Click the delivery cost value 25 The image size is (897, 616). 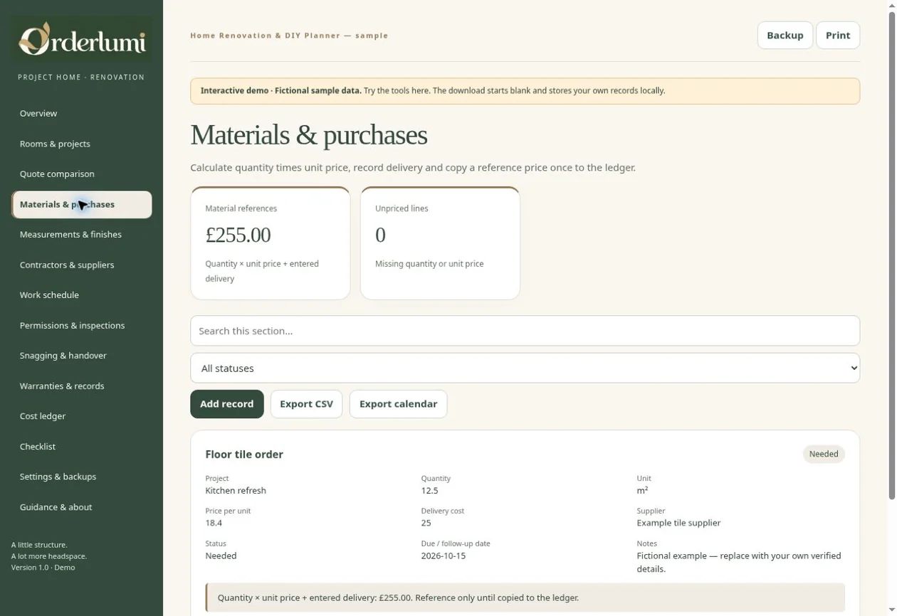click(426, 523)
